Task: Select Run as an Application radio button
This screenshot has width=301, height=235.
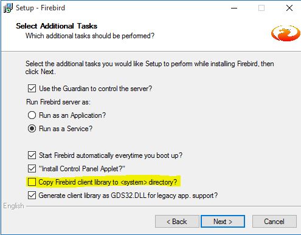Action: pos(32,115)
